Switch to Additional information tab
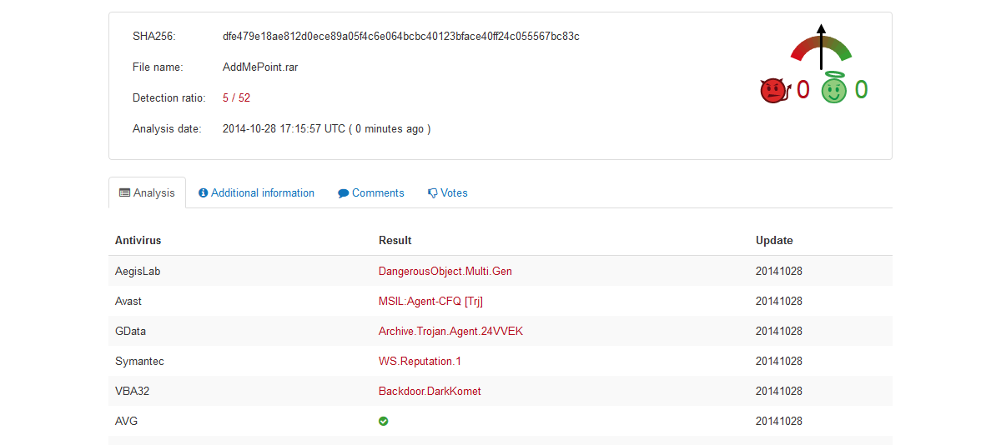The width and height of the screenshot is (981, 445). coord(257,192)
